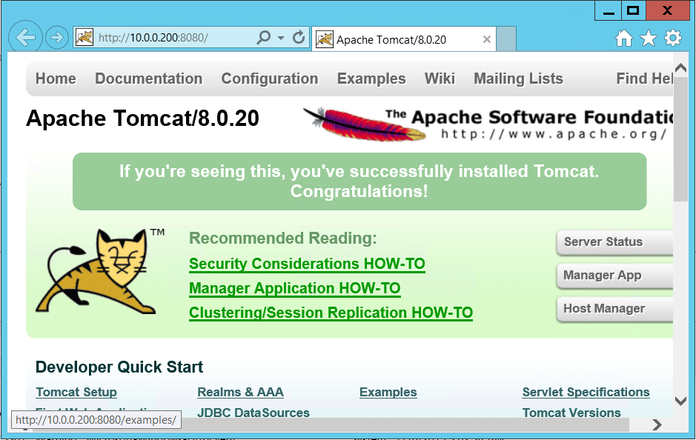Open a new tab with blank tab button
Image resolution: width=696 pixels, height=440 pixels.
click(506, 39)
